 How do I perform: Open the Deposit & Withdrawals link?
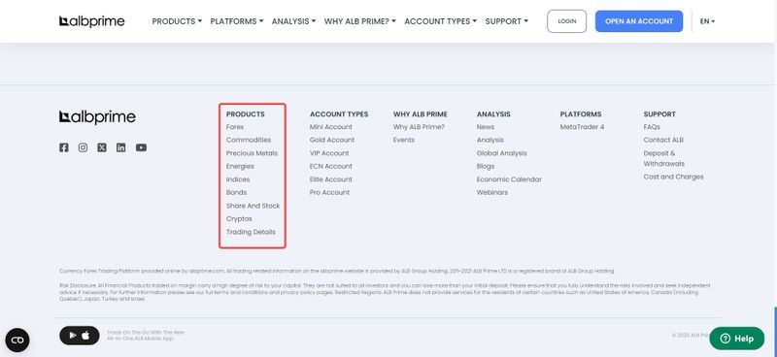664,158
